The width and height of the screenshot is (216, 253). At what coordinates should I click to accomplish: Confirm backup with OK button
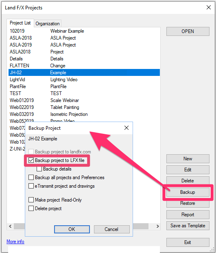(x=72, y=229)
